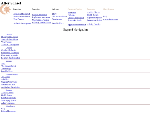Open Action & Consequence in the top menu

[x=22, y=23]
